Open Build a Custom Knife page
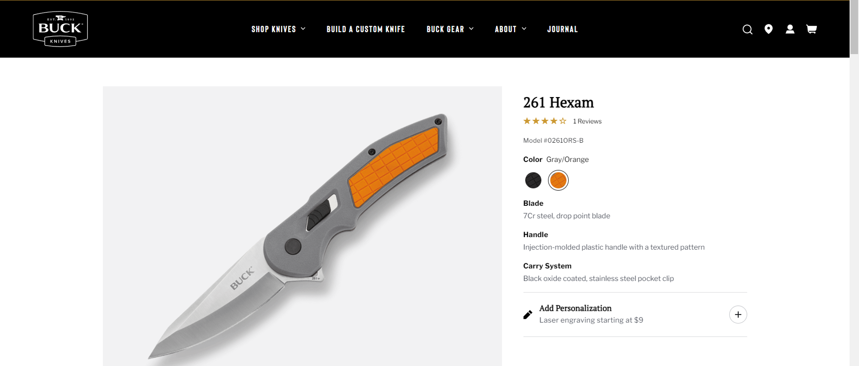 click(x=366, y=29)
